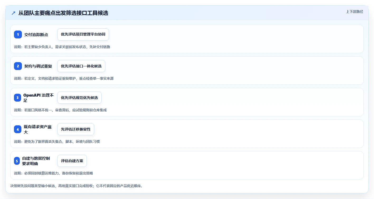The image size is (374, 199).
Task: Select 优先评估接口一体化候选 button
Action: pos(81,66)
